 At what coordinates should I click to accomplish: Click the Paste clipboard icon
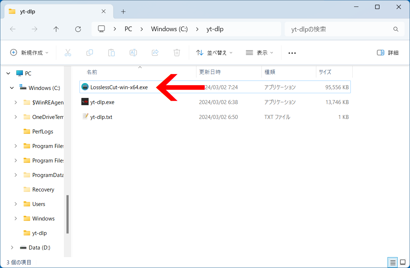pyautogui.click(x=111, y=53)
